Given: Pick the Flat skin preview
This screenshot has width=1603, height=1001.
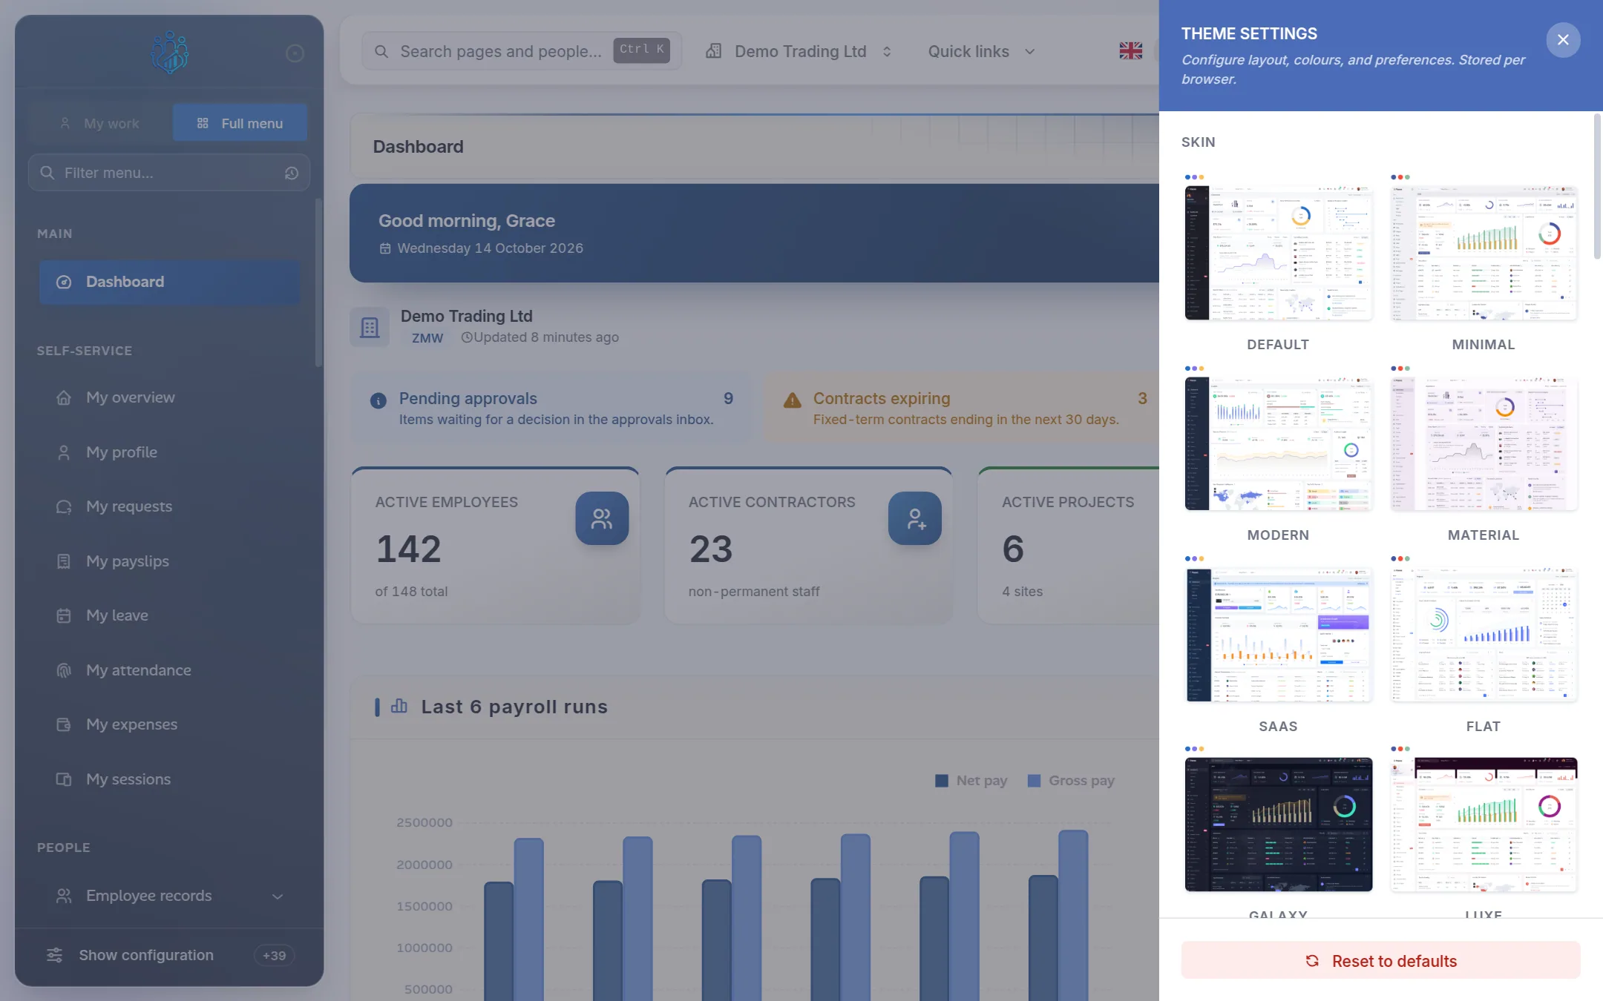Looking at the screenshot, I should [1484, 635].
